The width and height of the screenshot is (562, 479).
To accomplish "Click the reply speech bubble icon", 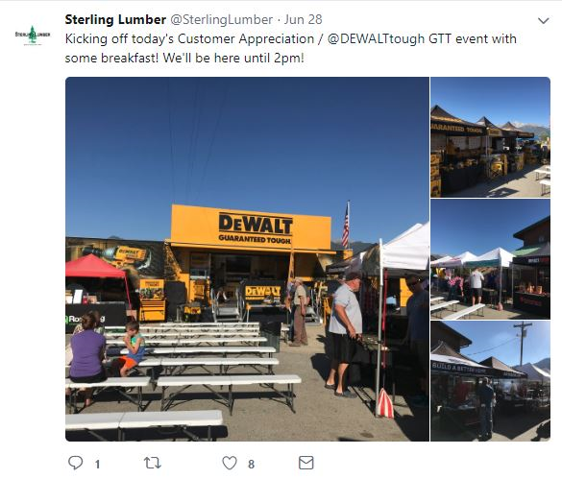I will click(x=75, y=463).
